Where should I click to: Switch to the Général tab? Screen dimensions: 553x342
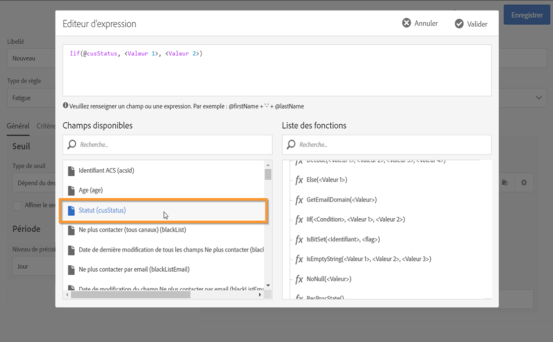[18, 126]
